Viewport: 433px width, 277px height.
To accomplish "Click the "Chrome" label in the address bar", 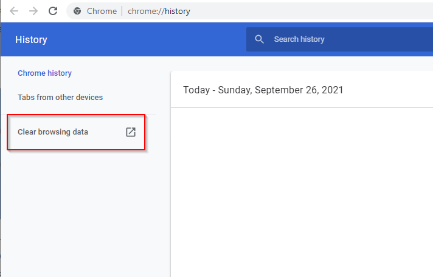I will point(102,11).
